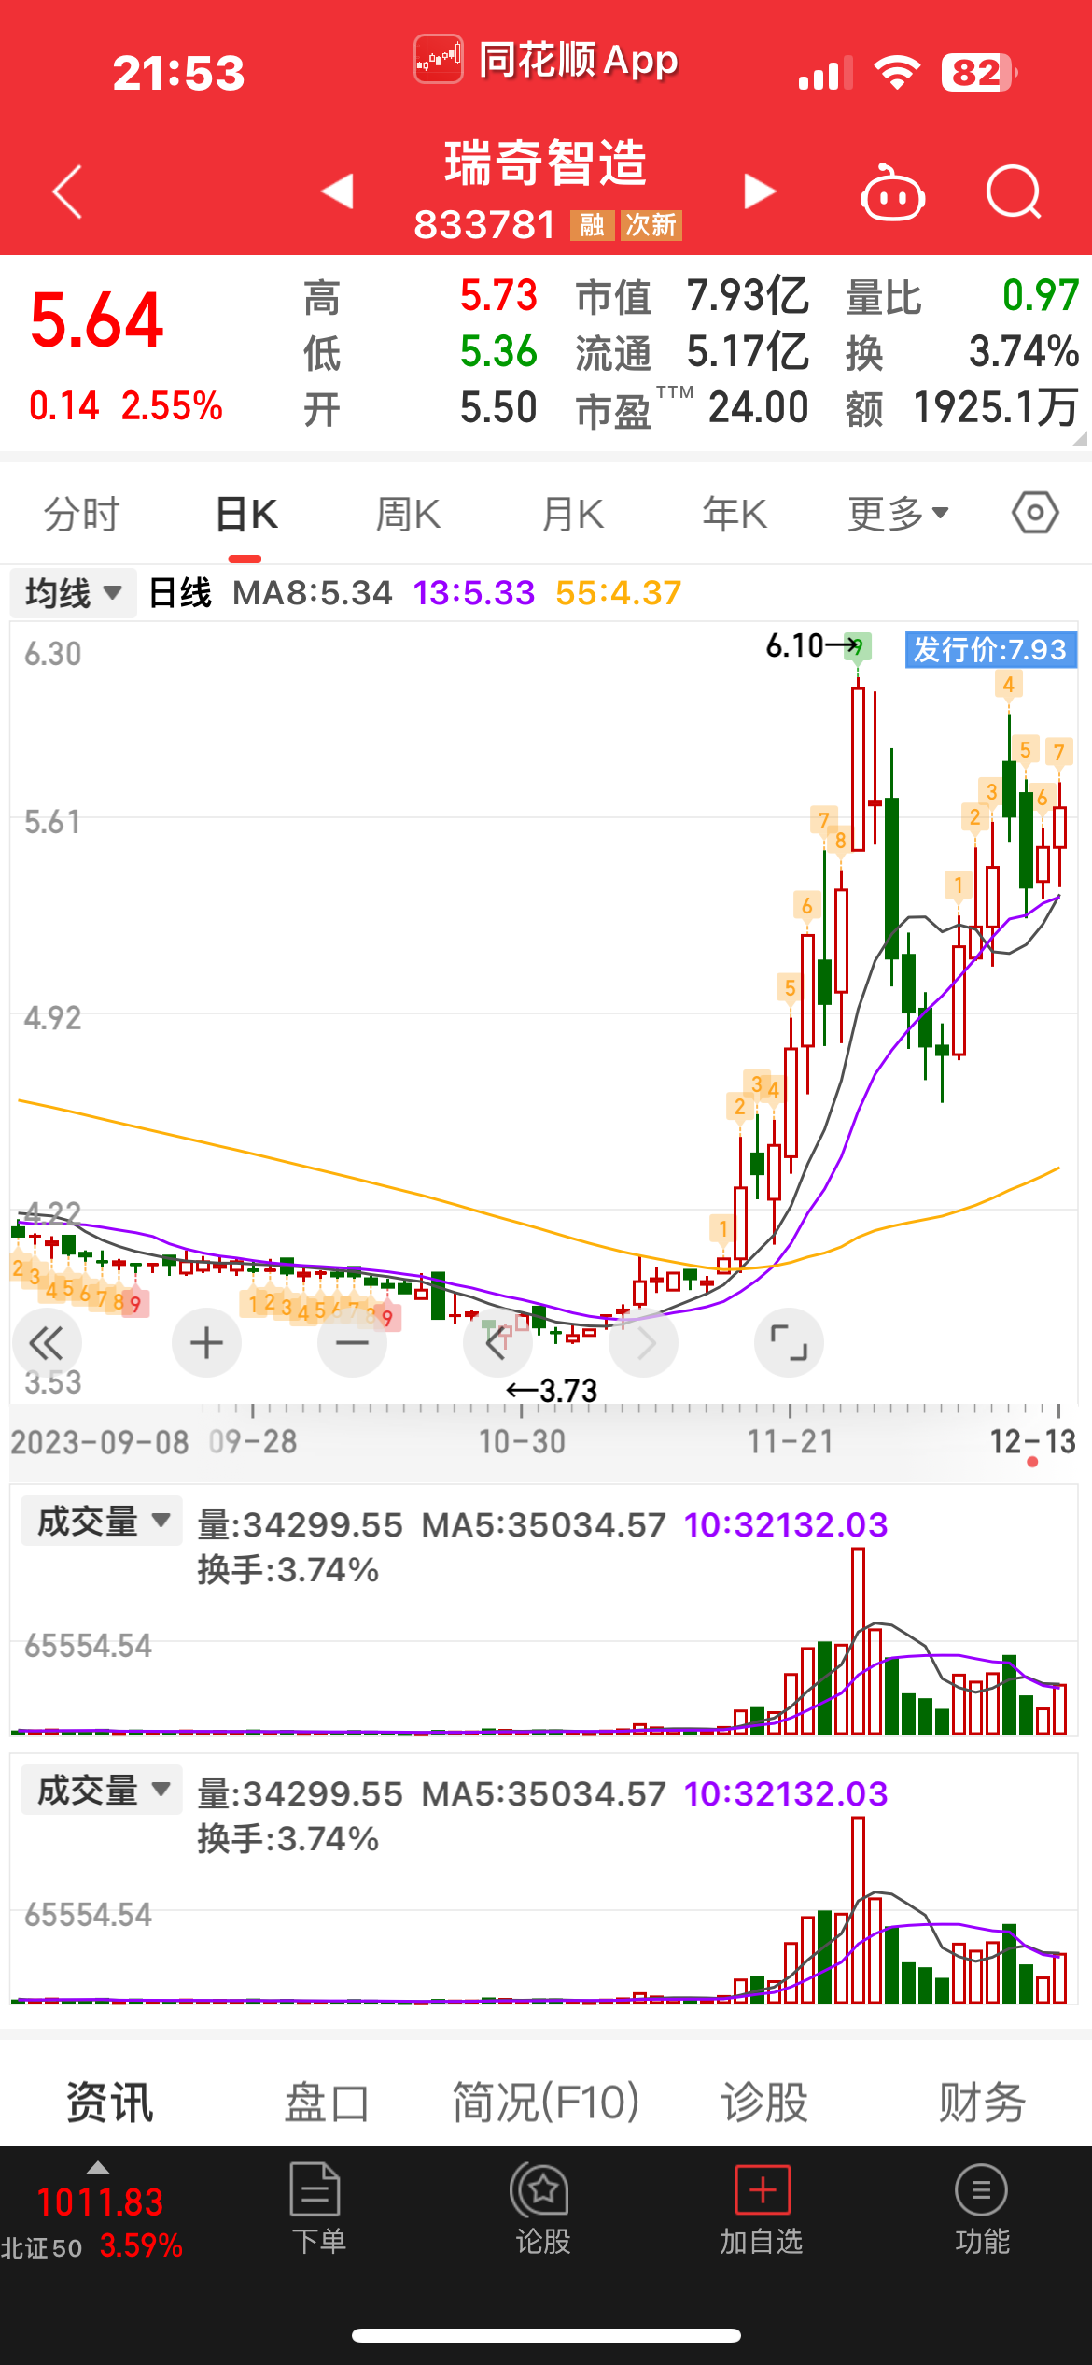Zoom out chart with minus button

(352, 1343)
